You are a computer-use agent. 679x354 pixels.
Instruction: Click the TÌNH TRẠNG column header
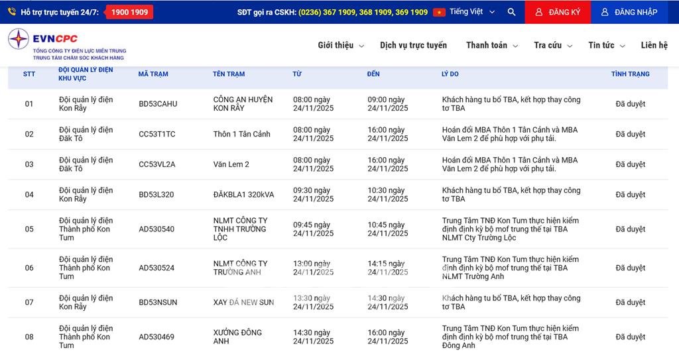coord(630,74)
